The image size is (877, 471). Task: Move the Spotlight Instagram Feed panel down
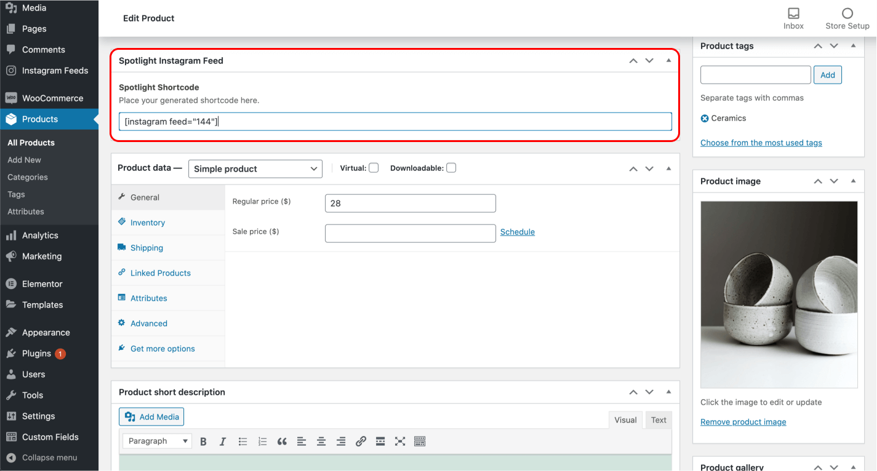coord(649,61)
